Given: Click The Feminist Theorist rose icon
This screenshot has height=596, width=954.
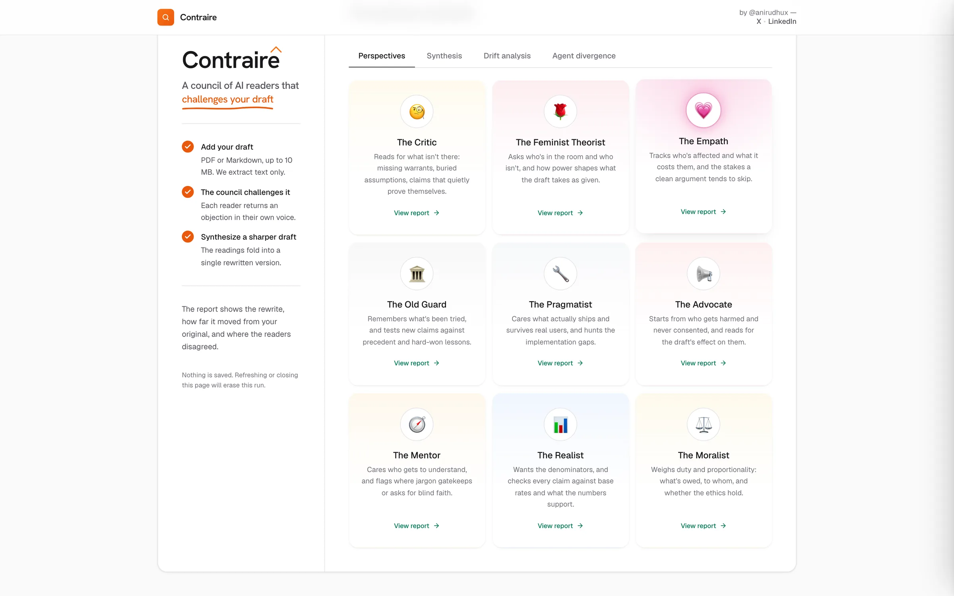Looking at the screenshot, I should (560, 112).
